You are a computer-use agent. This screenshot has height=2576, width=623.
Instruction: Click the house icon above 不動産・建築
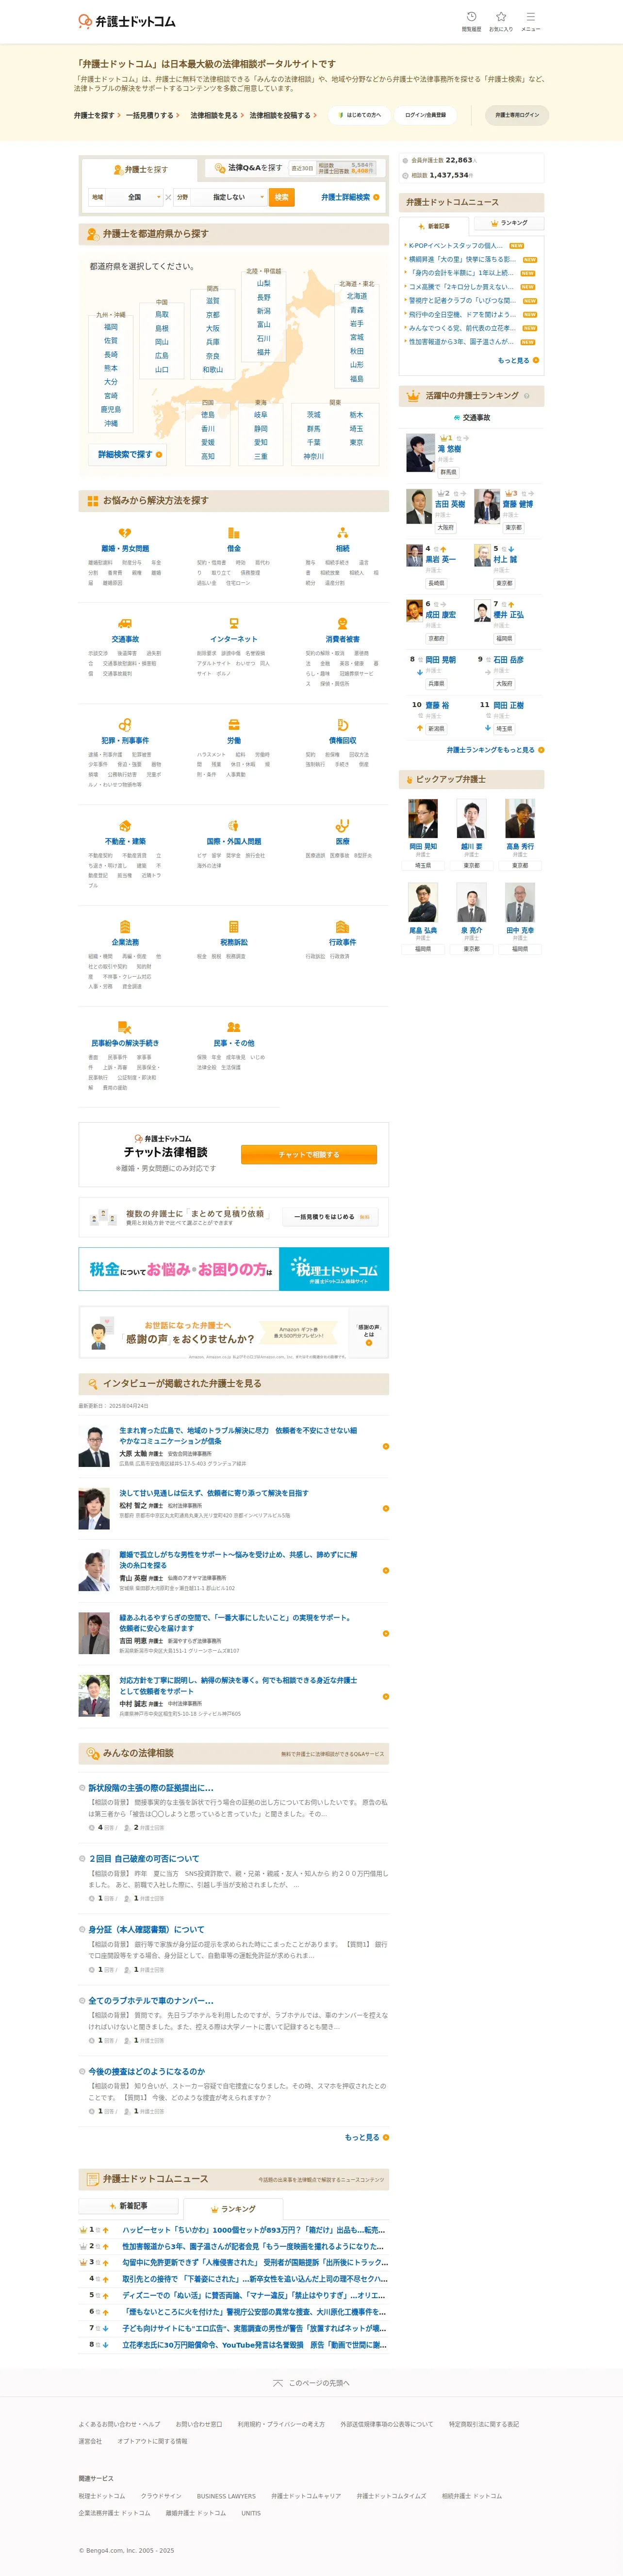125,826
